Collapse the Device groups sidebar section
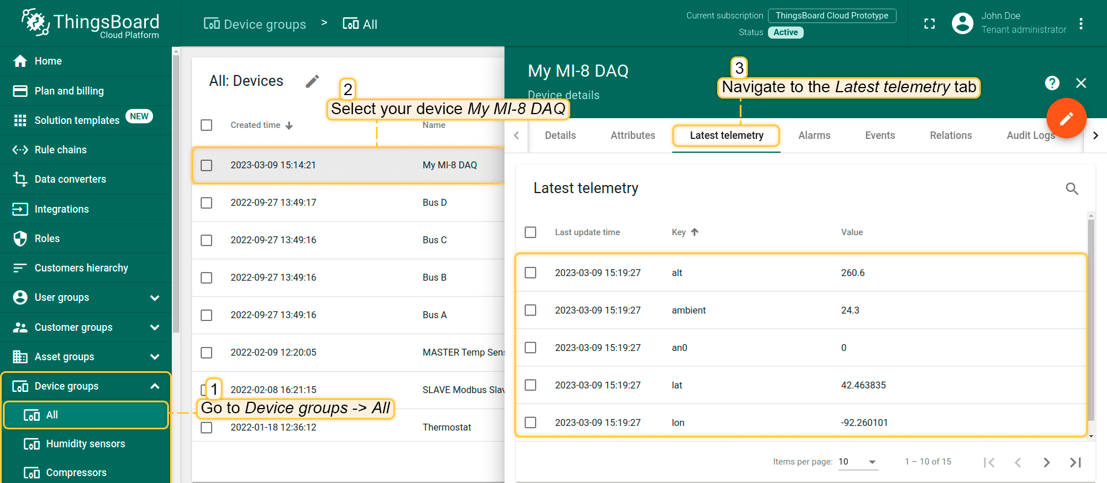The height and width of the screenshot is (483, 1107). 155,386
